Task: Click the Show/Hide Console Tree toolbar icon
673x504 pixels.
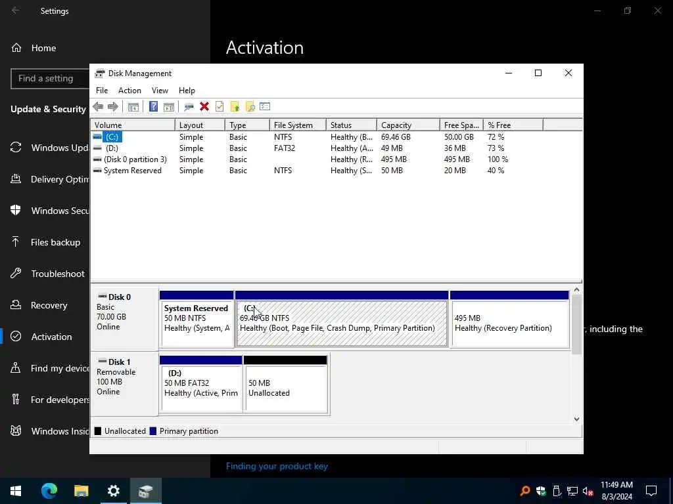Action: [x=133, y=107]
